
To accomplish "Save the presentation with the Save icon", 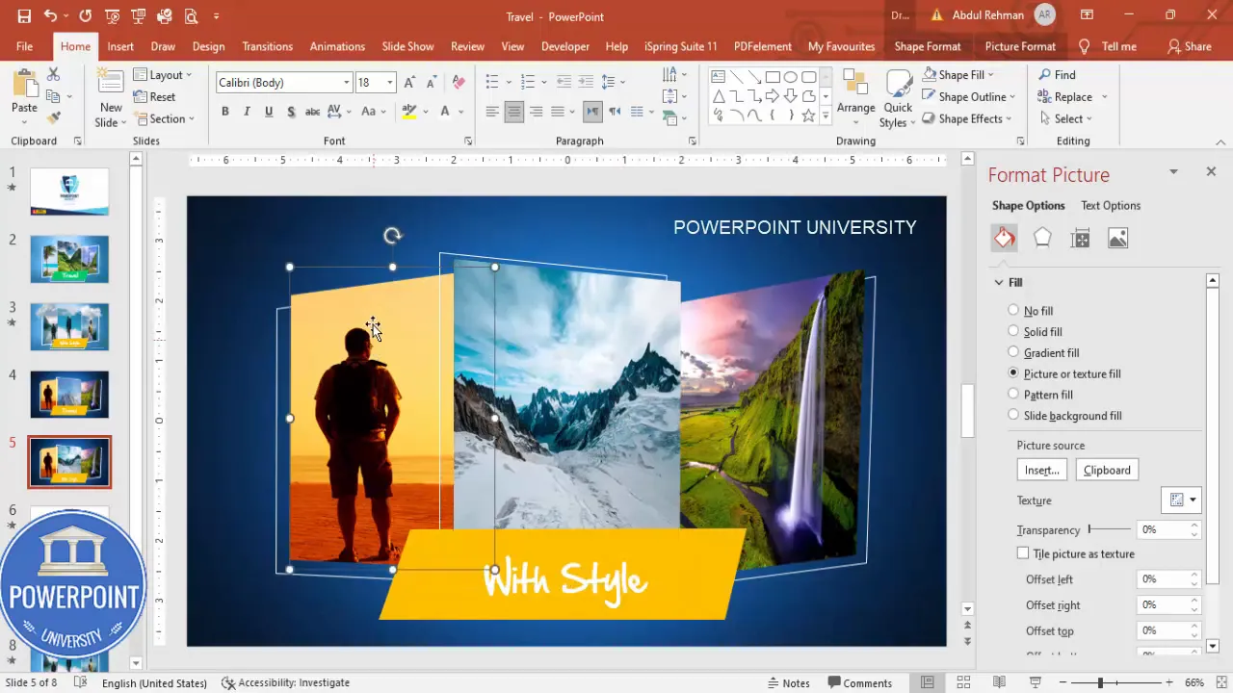I will coord(24,16).
